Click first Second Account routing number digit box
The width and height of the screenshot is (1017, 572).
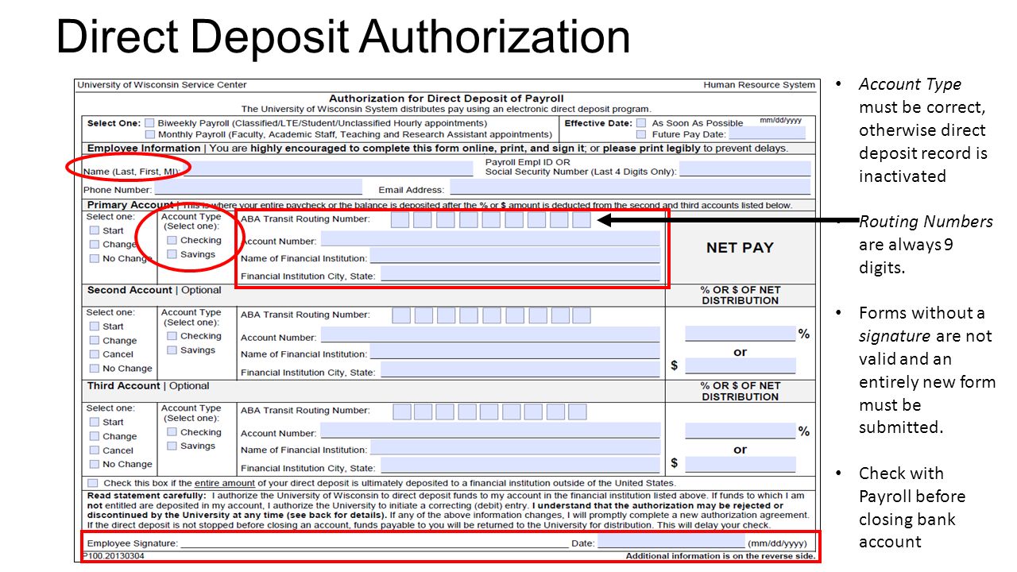point(401,315)
